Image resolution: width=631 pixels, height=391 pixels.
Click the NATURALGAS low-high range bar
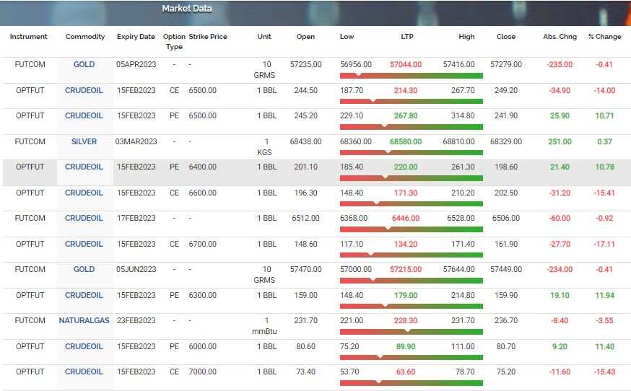[412, 332]
